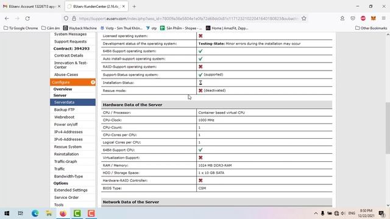This screenshot has height=219, width=390.
Task: Open a new browser tab
Action: [x=134, y=7]
